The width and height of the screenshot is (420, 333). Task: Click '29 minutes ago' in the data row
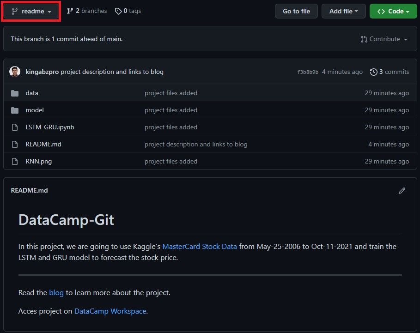coord(387,93)
